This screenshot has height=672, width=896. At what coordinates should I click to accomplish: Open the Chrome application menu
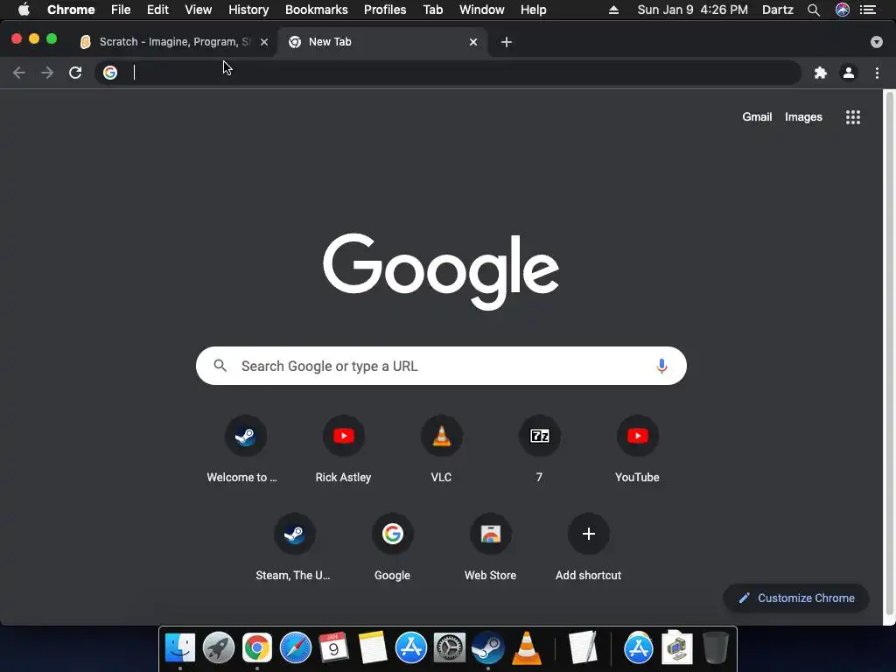71,10
